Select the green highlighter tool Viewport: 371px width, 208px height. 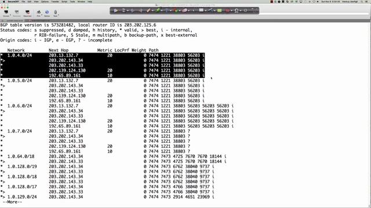pyautogui.click(x=158, y=10)
